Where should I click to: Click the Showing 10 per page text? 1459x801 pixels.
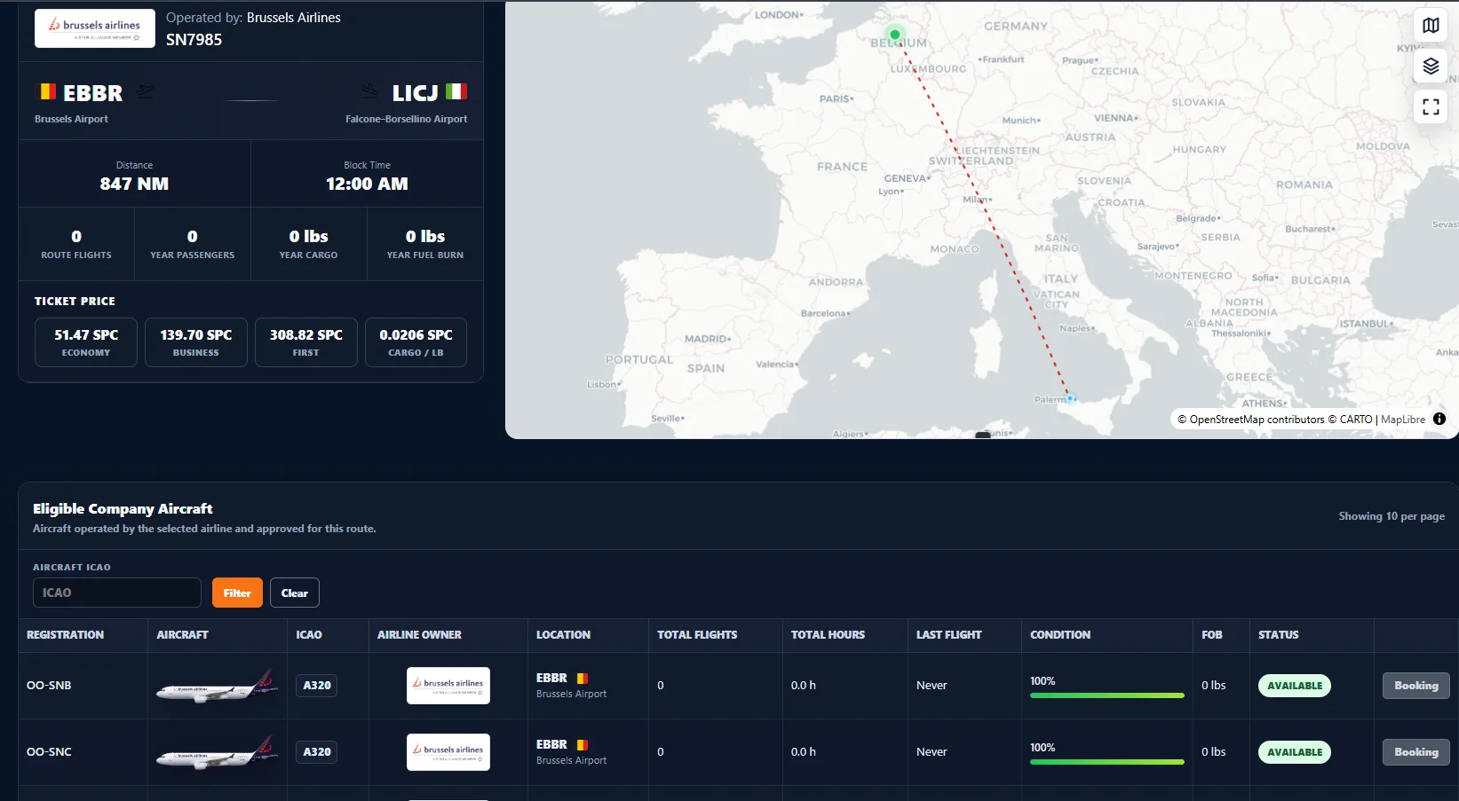(x=1392, y=516)
